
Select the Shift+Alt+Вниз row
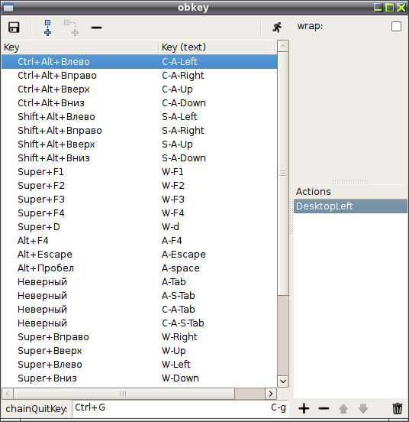[x=139, y=158]
